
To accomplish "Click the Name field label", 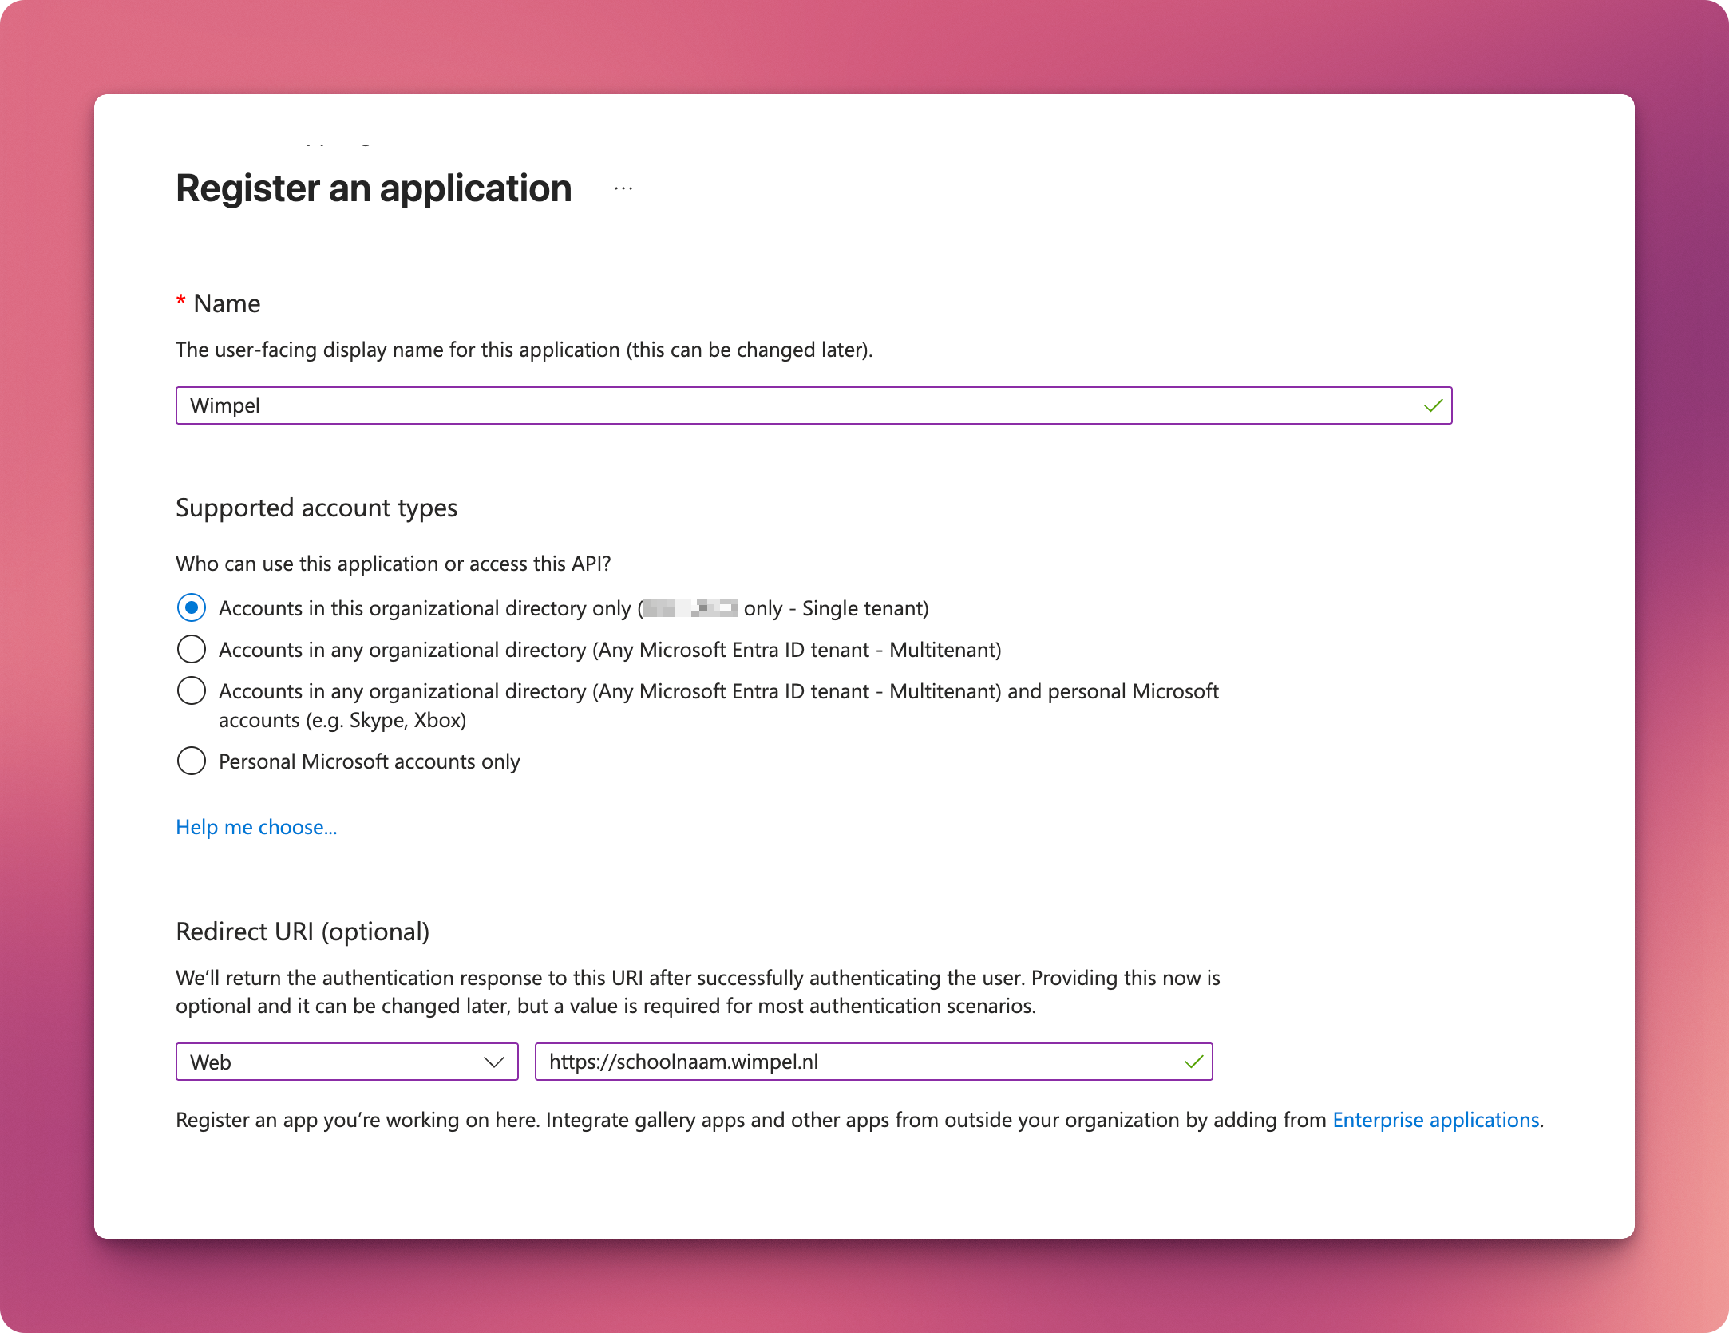I will pos(227,303).
